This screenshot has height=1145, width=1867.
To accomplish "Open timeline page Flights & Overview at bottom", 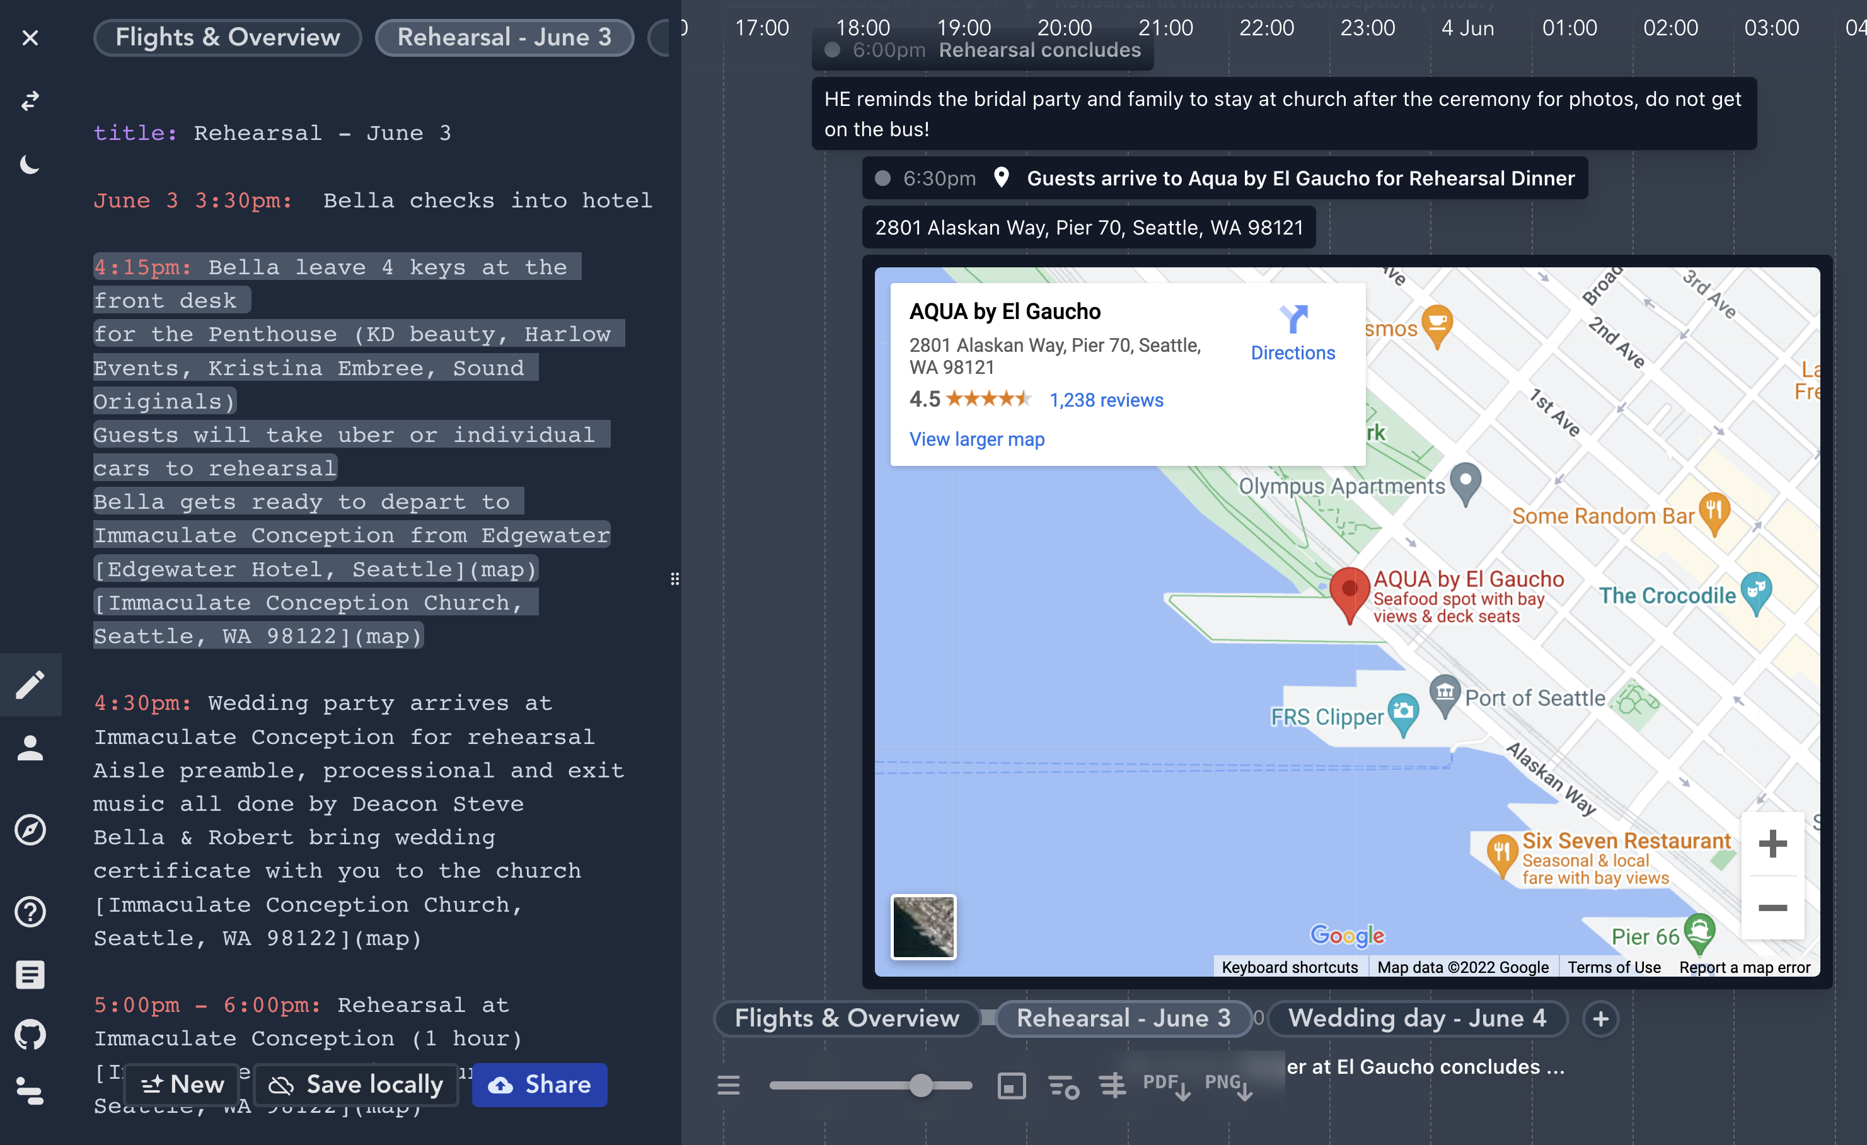I will 847,1018.
